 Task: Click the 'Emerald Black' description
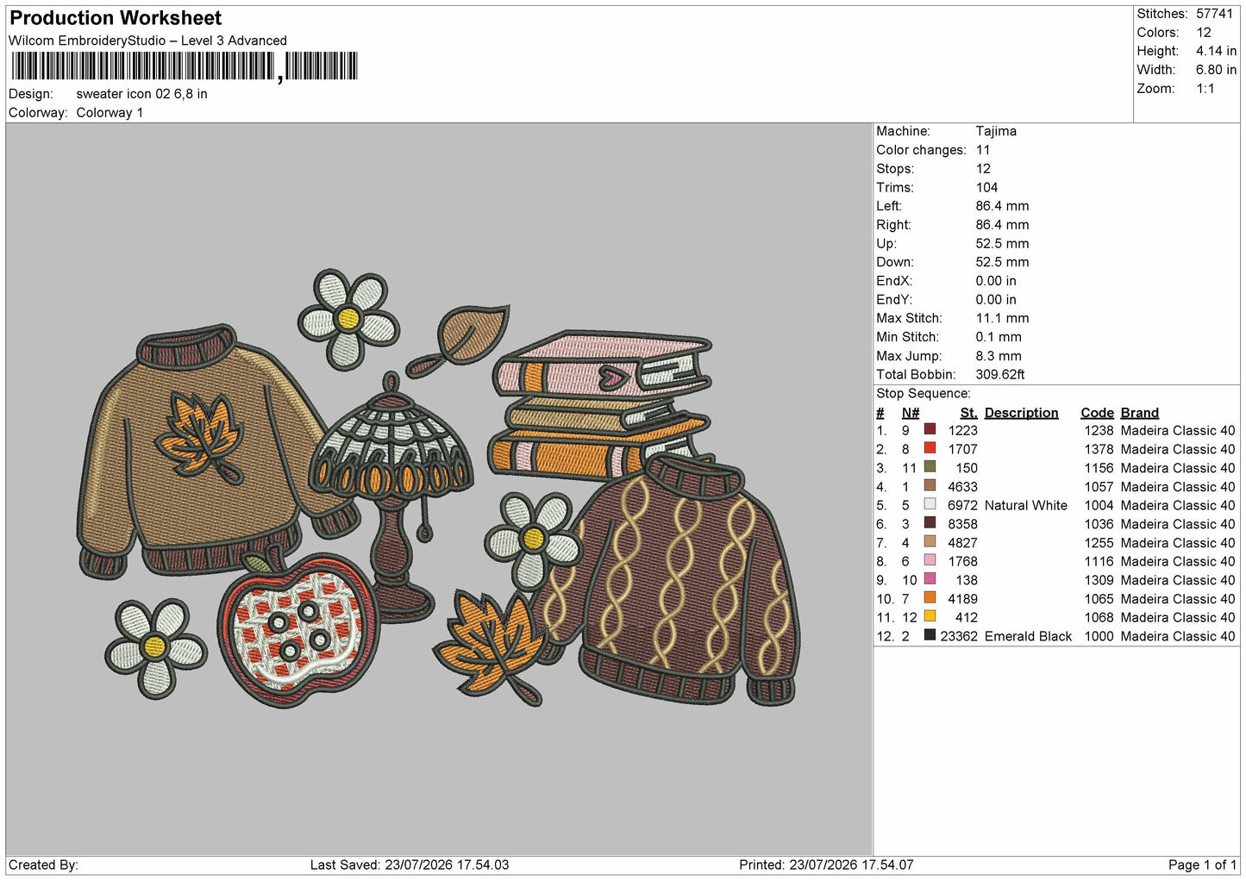coord(1028,636)
